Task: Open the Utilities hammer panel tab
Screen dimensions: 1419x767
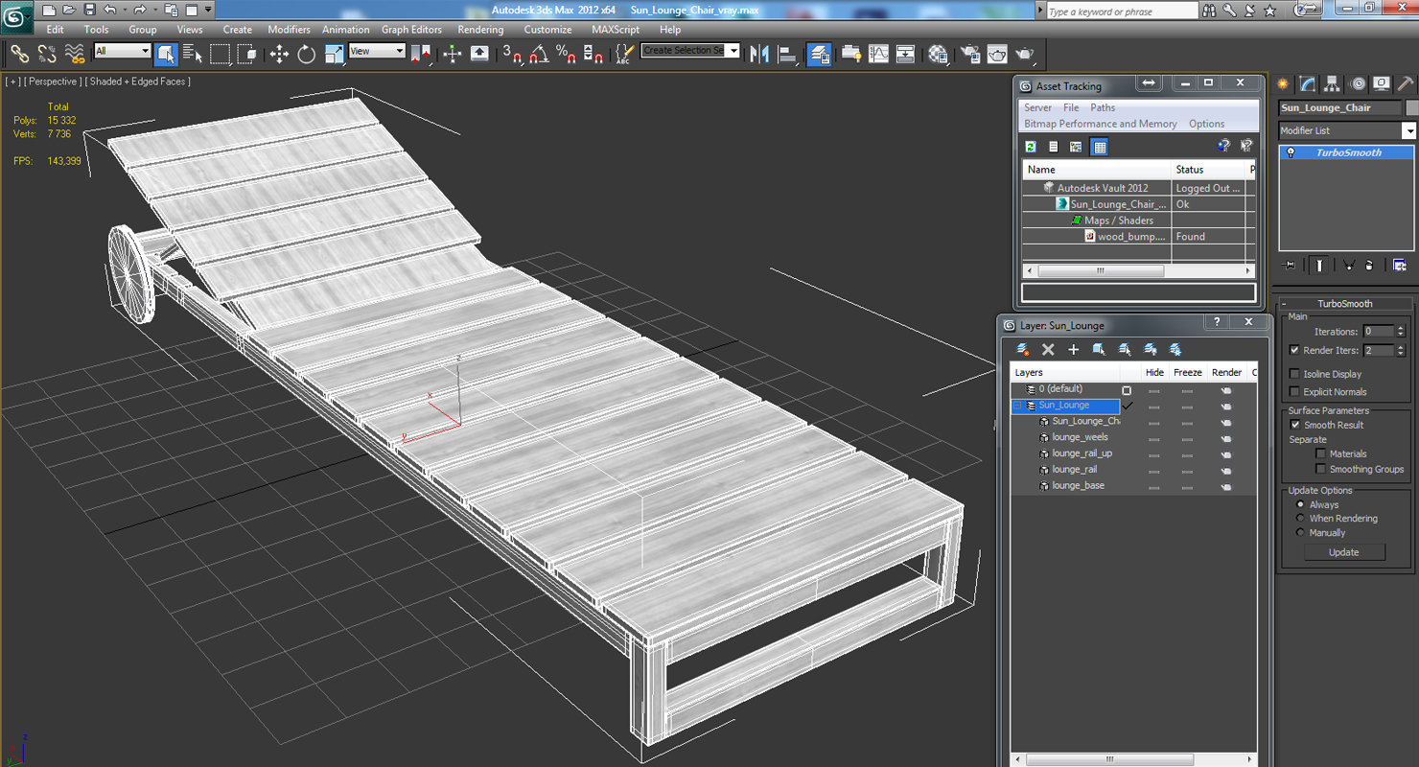Action: 1404,84
